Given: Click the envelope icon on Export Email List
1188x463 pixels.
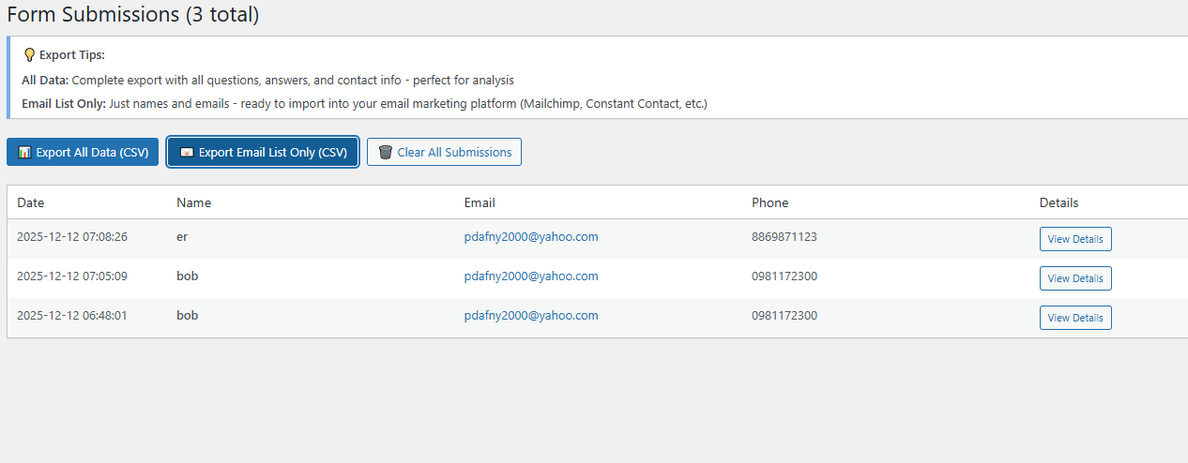Looking at the screenshot, I should pos(187,153).
